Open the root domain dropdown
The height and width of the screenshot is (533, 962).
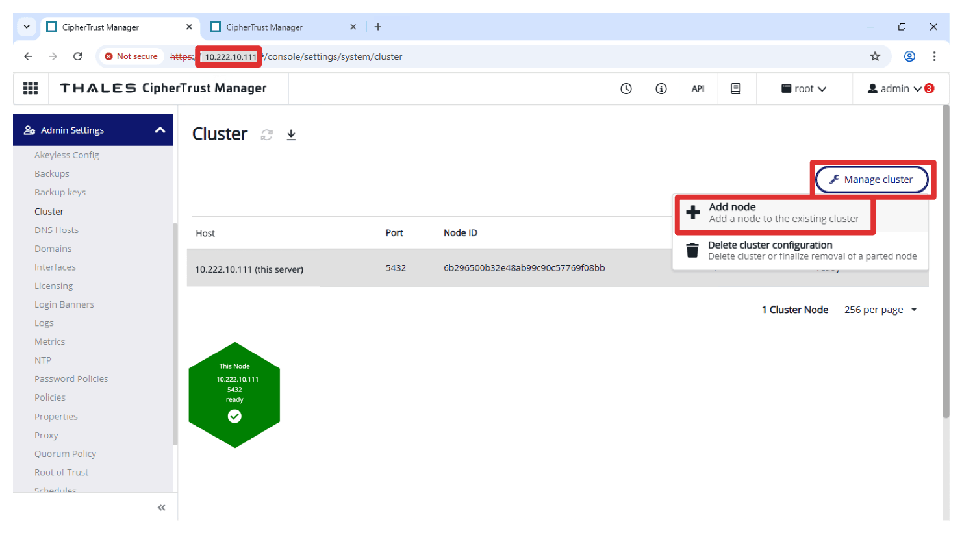tap(804, 89)
